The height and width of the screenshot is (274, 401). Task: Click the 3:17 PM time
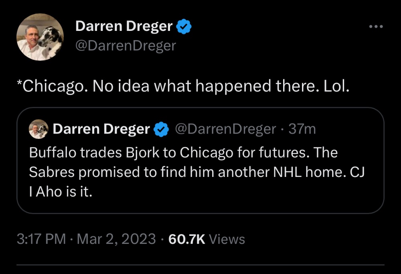tap(41, 239)
